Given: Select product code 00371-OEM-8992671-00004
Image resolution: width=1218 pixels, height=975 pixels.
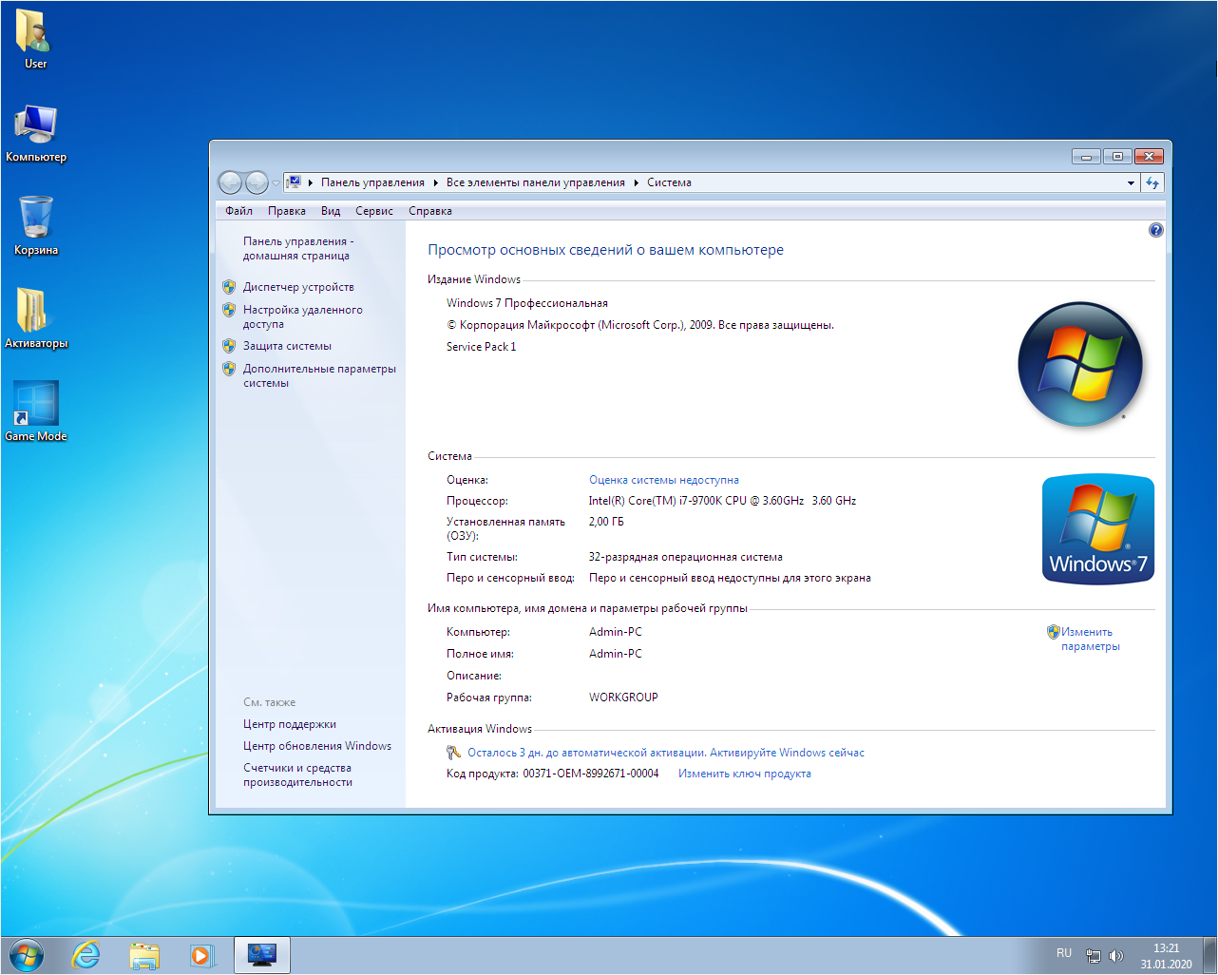Looking at the screenshot, I should [590, 774].
